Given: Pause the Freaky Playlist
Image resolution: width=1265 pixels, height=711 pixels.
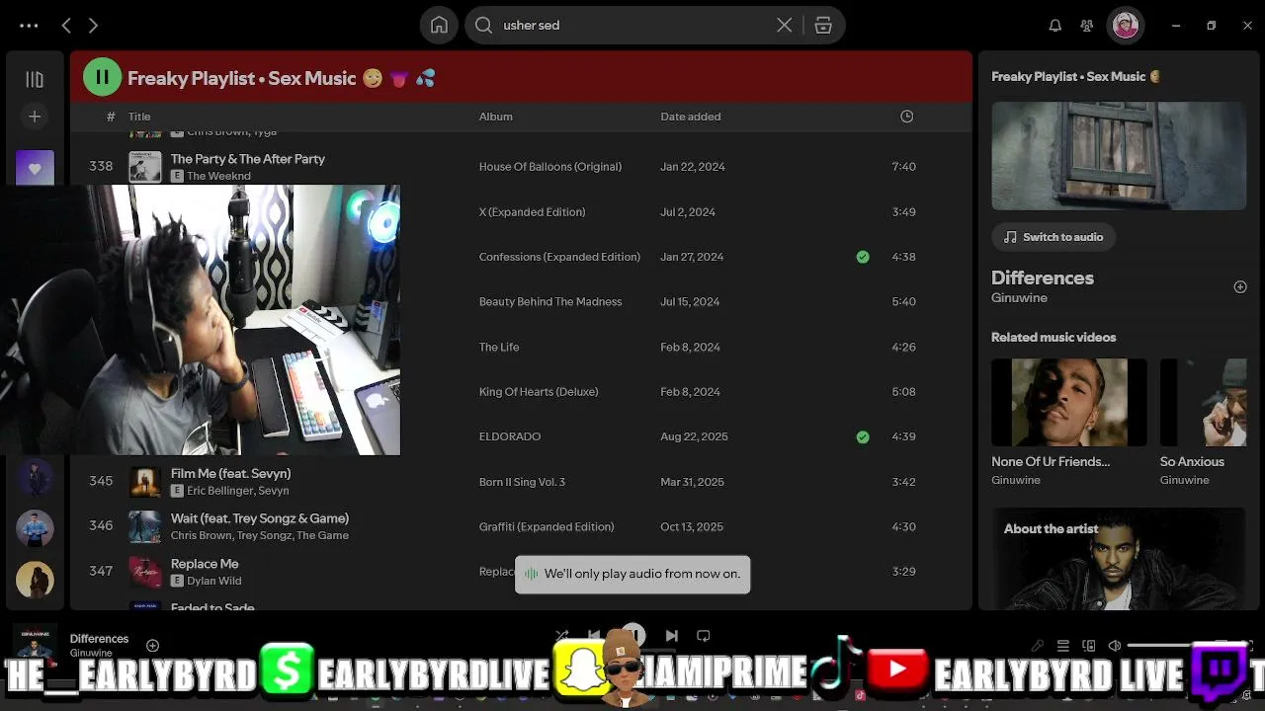Looking at the screenshot, I should pos(102,77).
